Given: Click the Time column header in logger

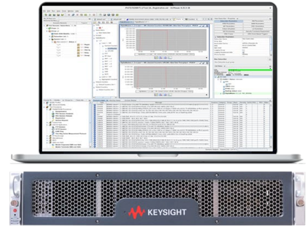Looking at the screenshot, I should [x=102, y=103].
